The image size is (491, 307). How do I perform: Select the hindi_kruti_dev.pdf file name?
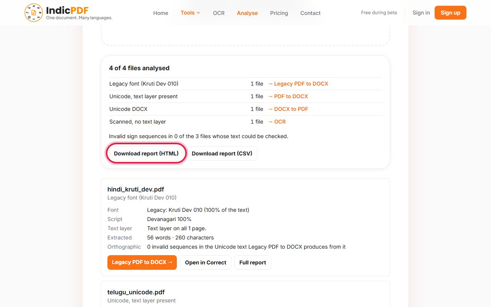tap(136, 189)
